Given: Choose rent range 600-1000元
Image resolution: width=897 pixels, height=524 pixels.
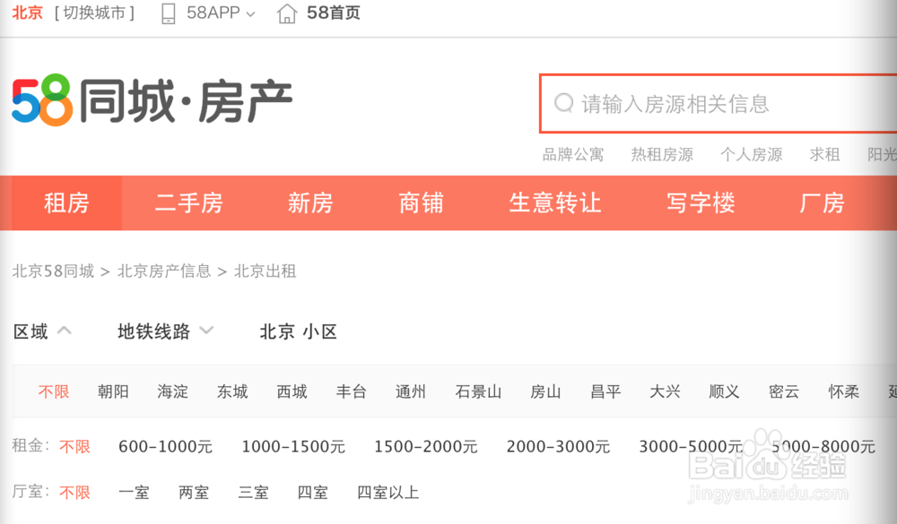Looking at the screenshot, I should 165,446.
